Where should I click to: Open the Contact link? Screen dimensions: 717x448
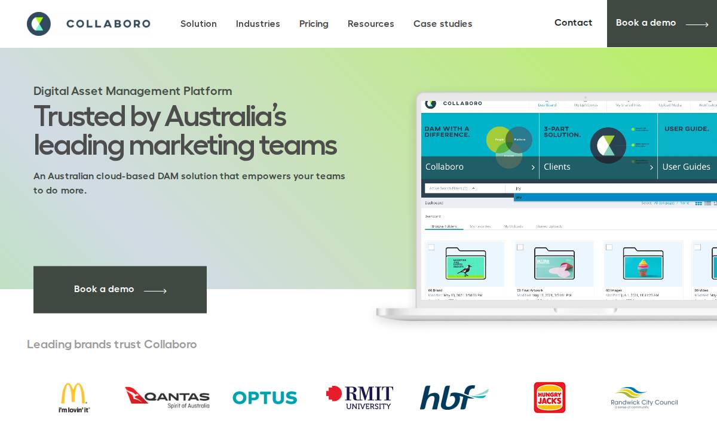click(x=574, y=23)
